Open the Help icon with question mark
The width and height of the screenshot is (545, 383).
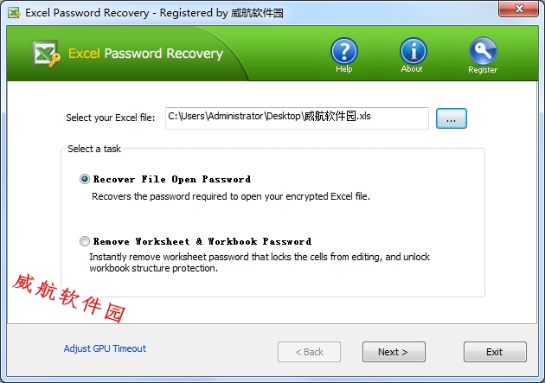pos(343,51)
